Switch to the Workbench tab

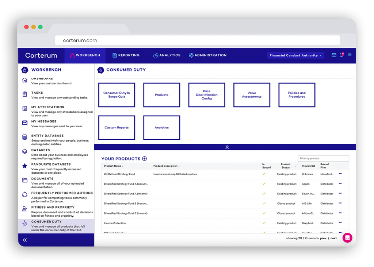point(85,55)
